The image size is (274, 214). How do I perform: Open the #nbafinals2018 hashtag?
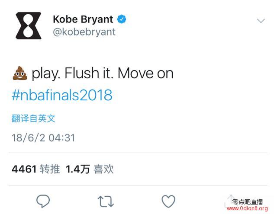point(62,95)
